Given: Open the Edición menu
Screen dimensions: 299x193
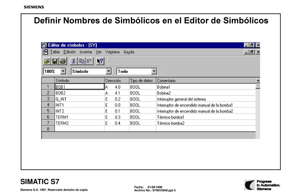Looking at the screenshot, I should (69, 52).
